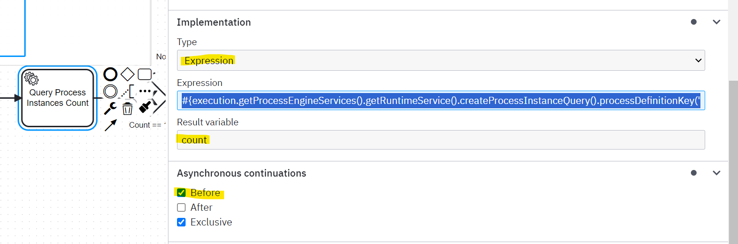Append an intermediate event from context pad

tap(110, 91)
